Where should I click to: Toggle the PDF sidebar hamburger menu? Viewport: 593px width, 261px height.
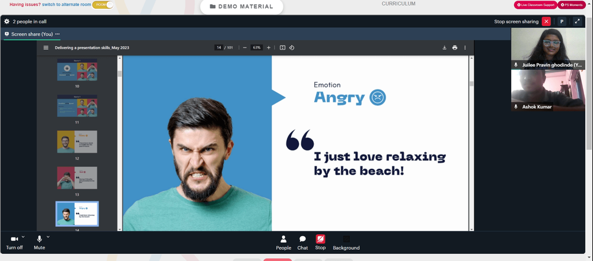pyautogui.click(x=46, y=47)
